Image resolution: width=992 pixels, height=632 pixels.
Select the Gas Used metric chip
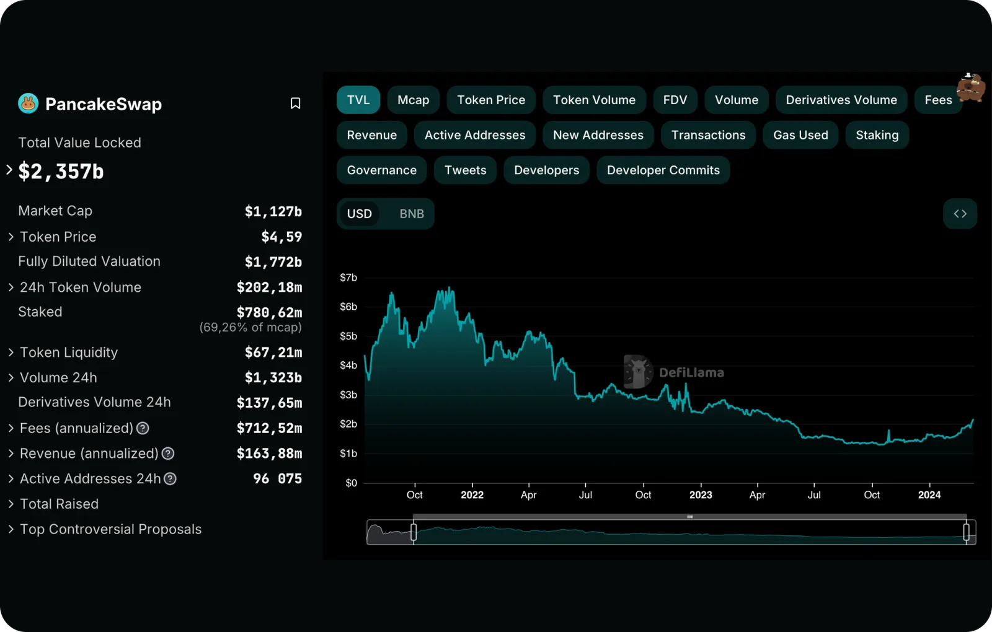point(800,135)
